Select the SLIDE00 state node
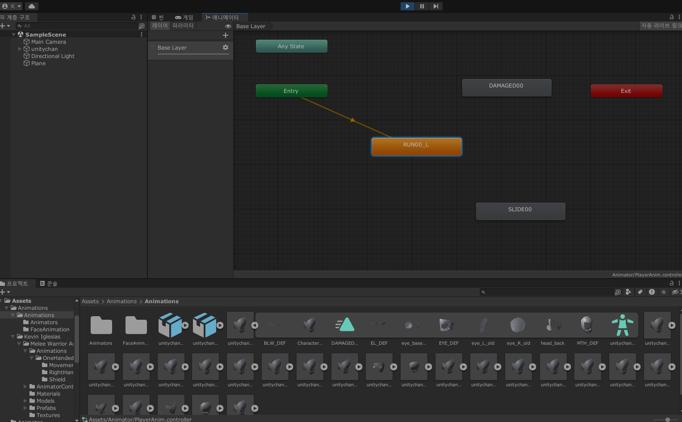682x422 pixels. coord(520,212)
